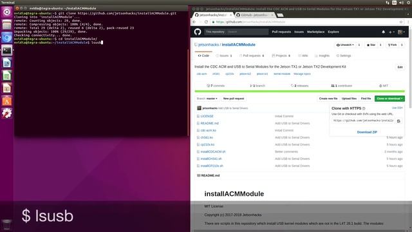
Task: Open the system power gear menu
Action: point(409,3)
